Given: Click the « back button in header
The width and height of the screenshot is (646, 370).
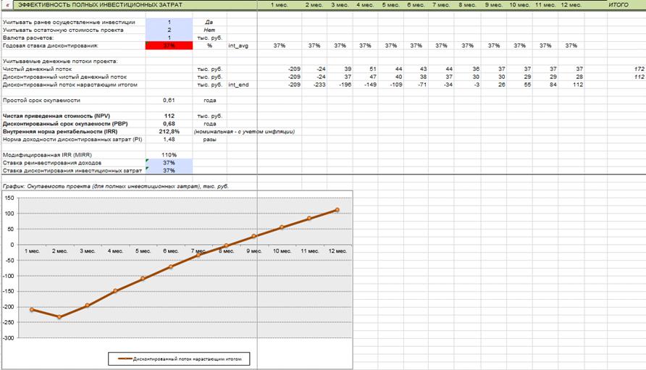Looking at the screenshot, I should point(8,5).
